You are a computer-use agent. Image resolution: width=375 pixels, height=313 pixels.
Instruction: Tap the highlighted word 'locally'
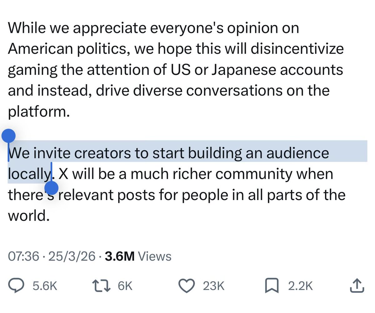pos(29,174)
